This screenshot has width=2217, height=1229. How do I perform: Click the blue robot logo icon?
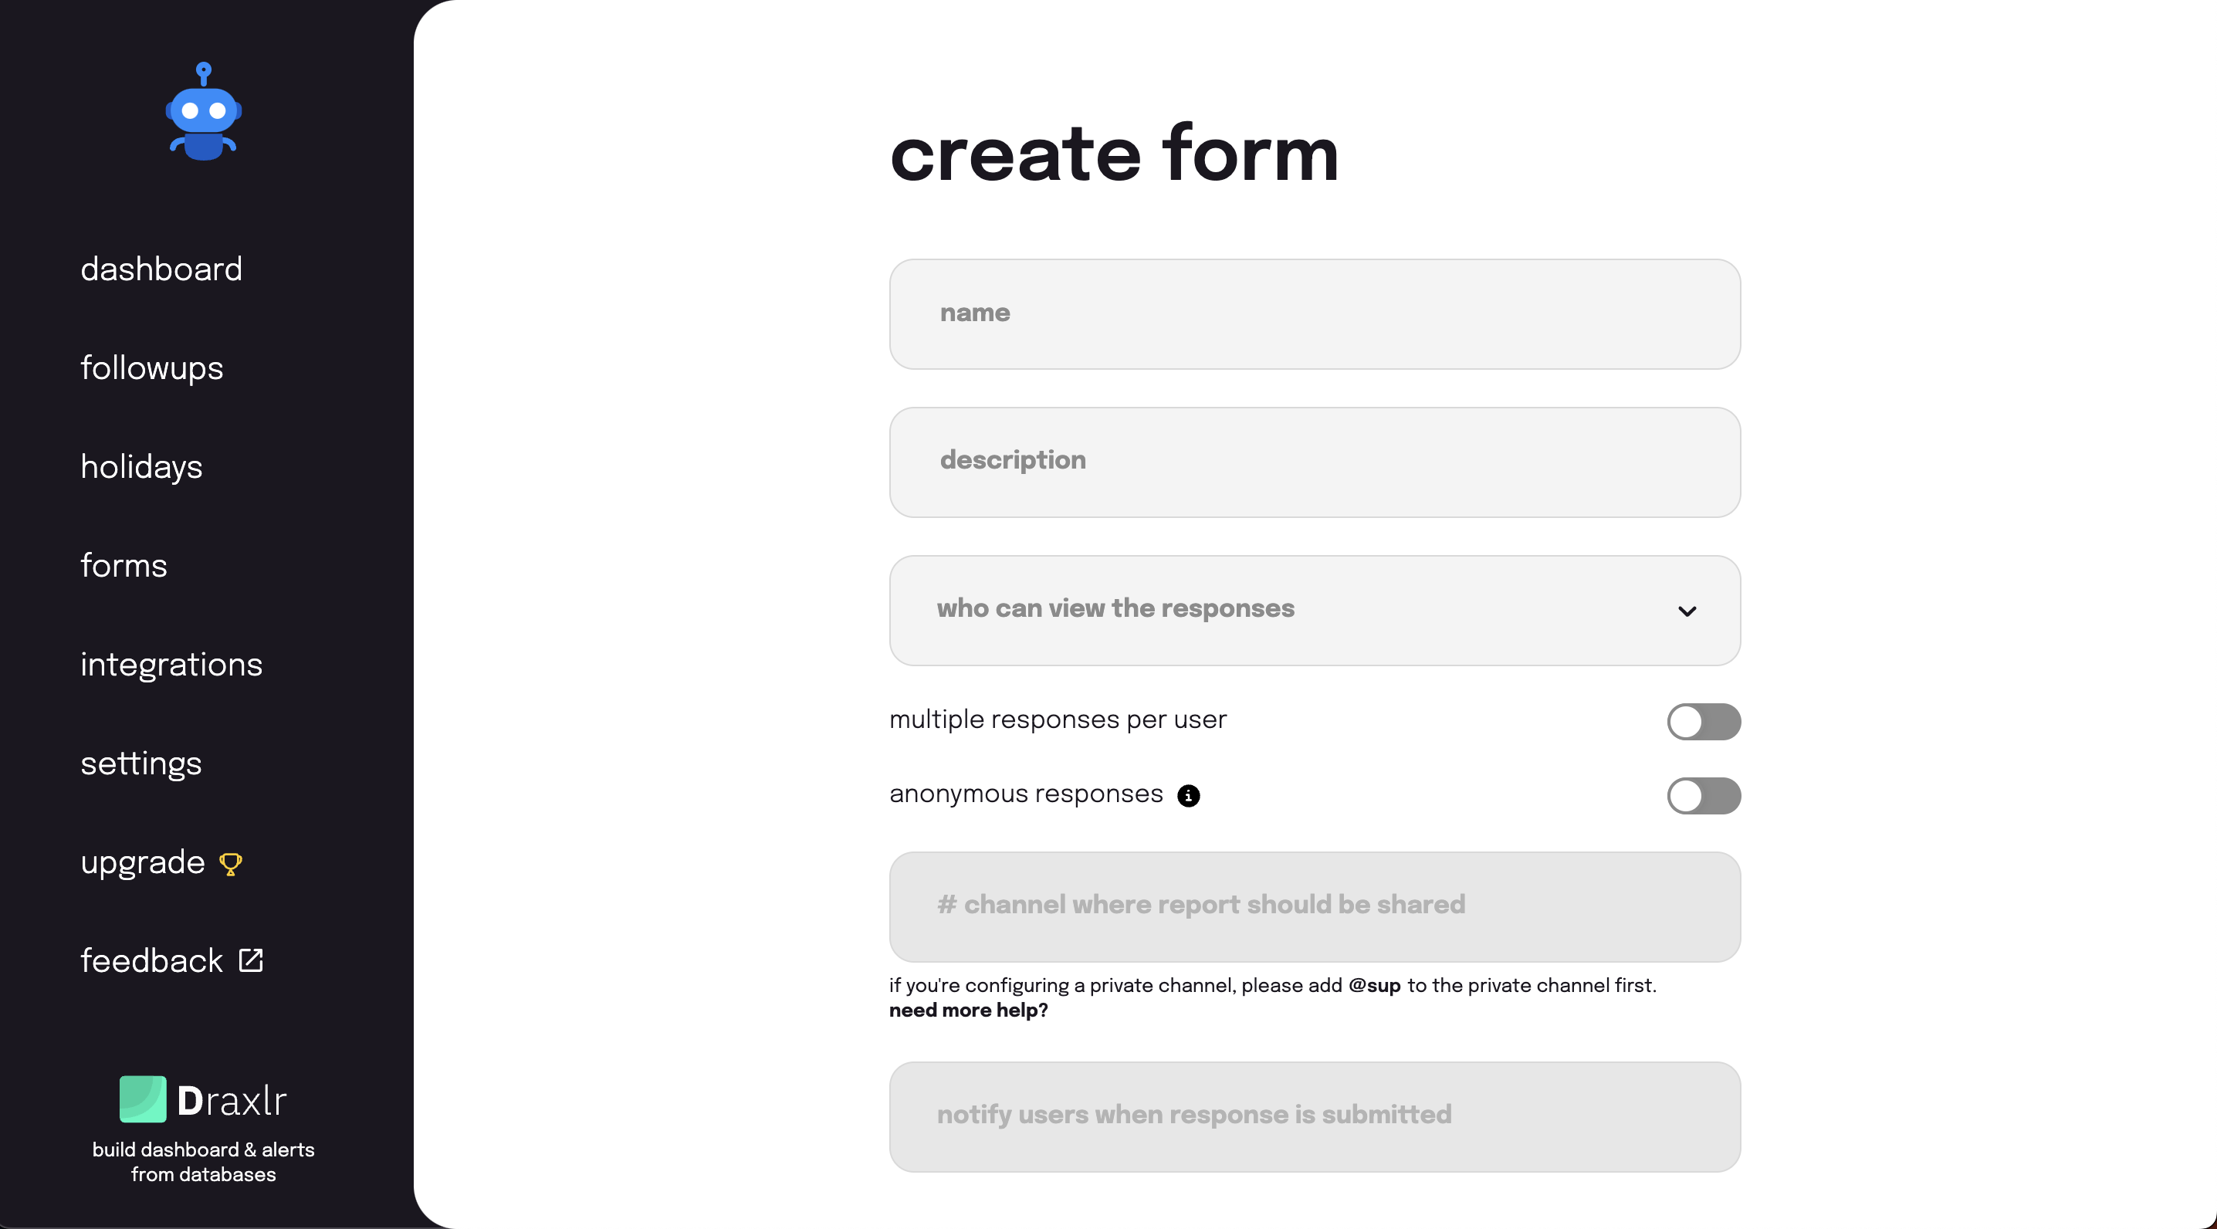click(x=203, y=111)
